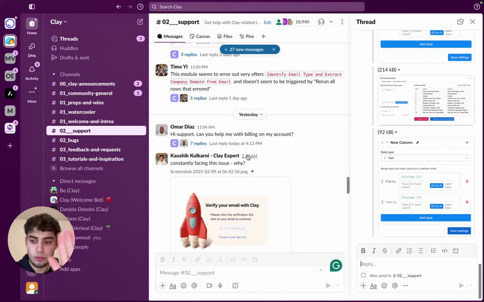Switch to the OE workspace
This screenshot has width=484, height=302.
(x=10, y=76)
